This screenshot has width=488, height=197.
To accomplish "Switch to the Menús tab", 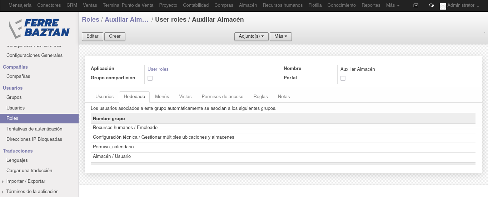I will [162, 97].
